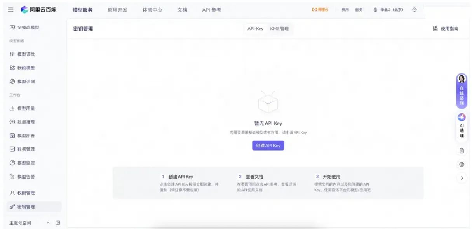Click the 工作台 section label
Image resolution: width=472 pixels, height=229 pixels.
15,95
